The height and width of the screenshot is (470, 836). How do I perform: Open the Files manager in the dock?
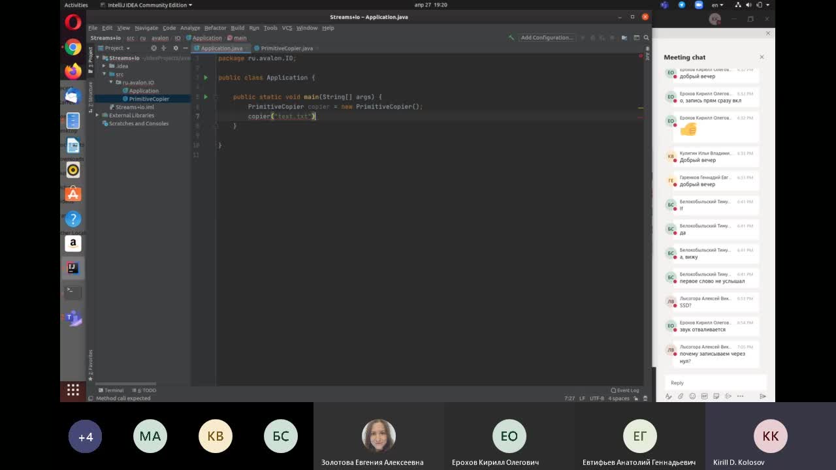[x=73, y=120]
